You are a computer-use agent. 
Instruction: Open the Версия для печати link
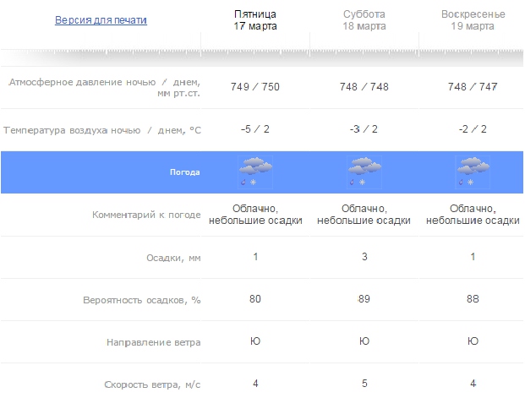(x=101, y=20)
